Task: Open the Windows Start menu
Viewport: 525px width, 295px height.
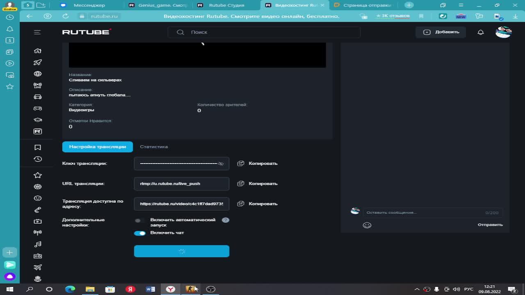Action: [x=10, y=289]
